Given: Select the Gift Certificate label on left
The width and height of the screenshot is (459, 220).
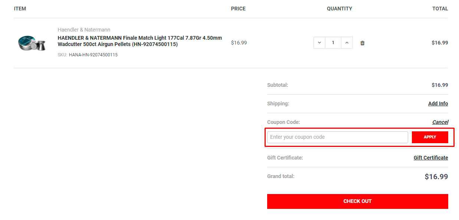Looking at the screenshot, I should click(285, 158).
